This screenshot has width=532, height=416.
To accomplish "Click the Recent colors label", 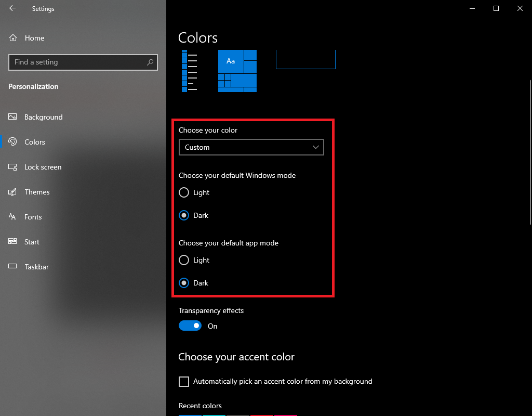I will 200,406.
